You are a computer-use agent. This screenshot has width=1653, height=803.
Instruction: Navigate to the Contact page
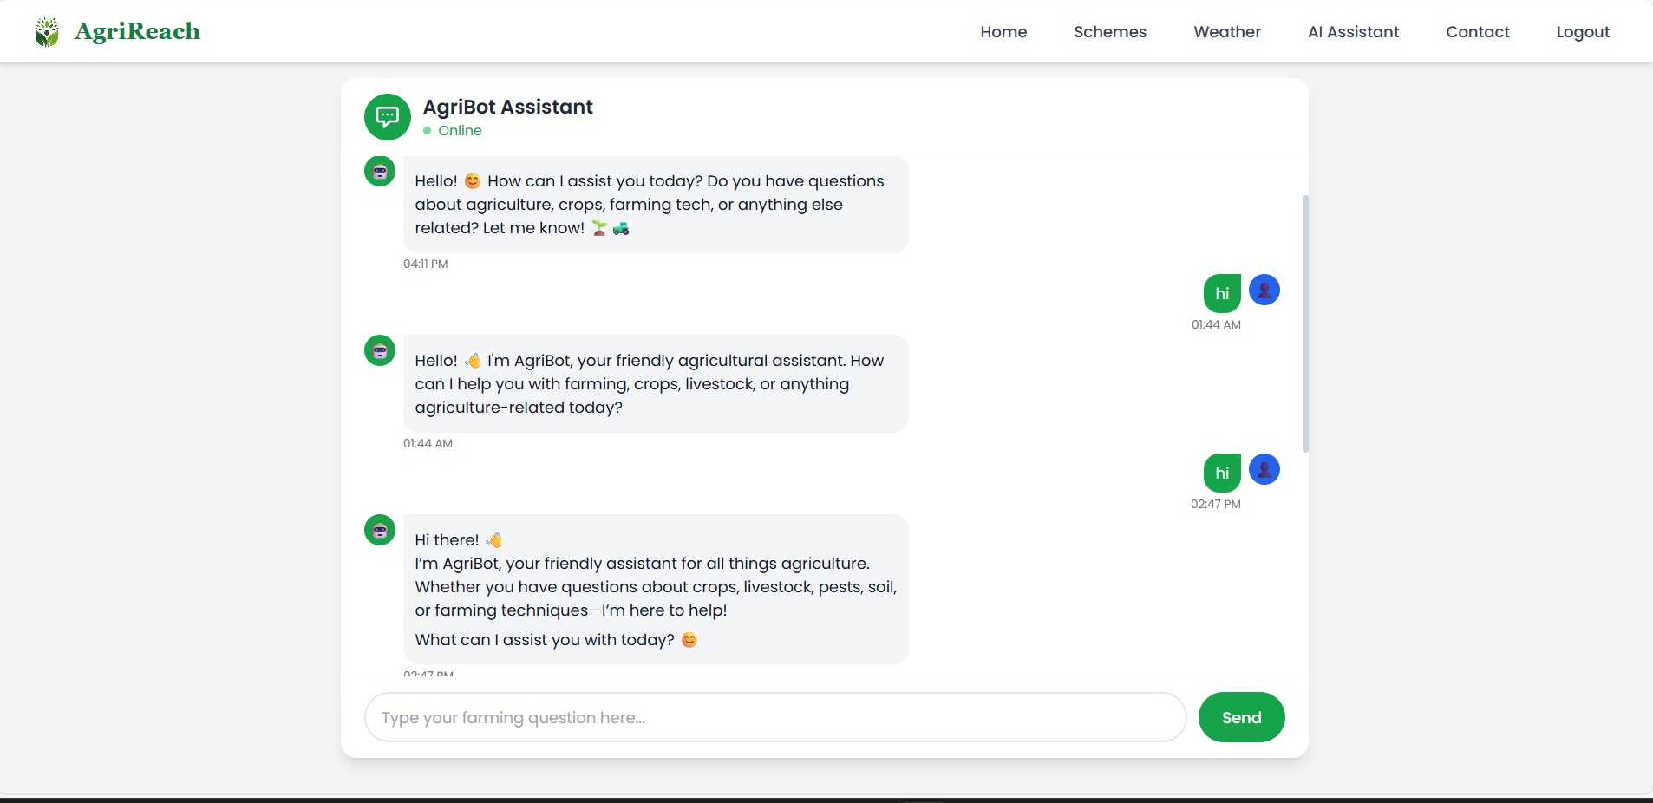1477,32
